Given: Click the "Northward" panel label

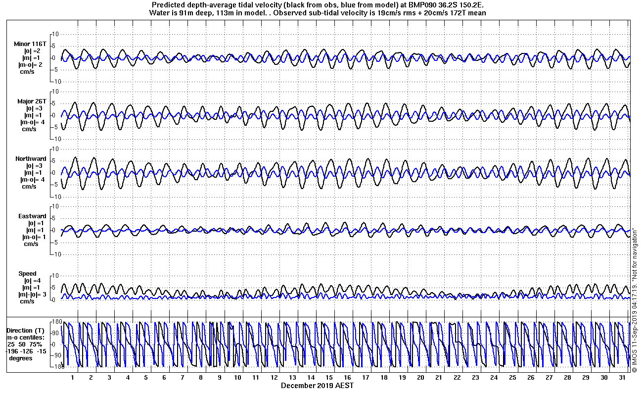Looking at the screenshot, I should click(x=31, y=159).
